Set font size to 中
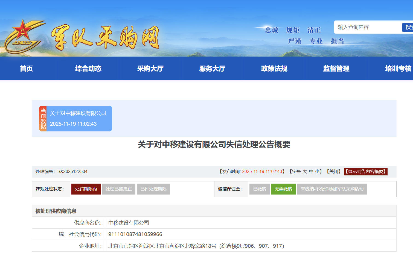 click(311, 172)
